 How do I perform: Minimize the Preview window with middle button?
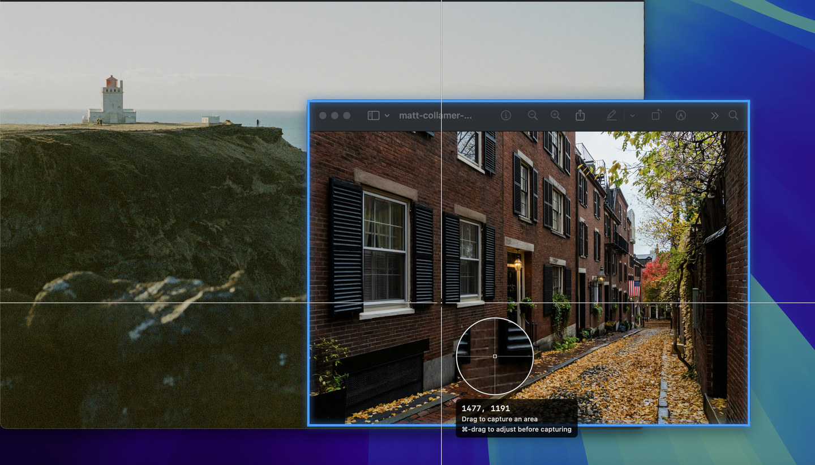pos(334,116)
